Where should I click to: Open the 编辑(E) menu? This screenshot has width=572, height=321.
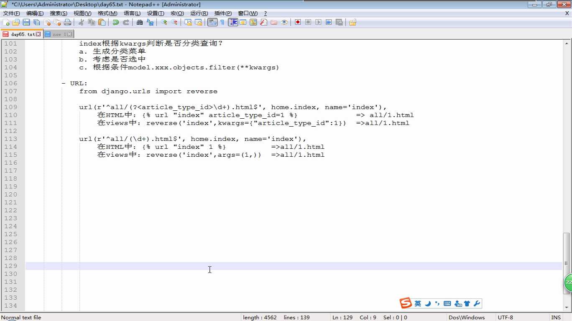35,13
